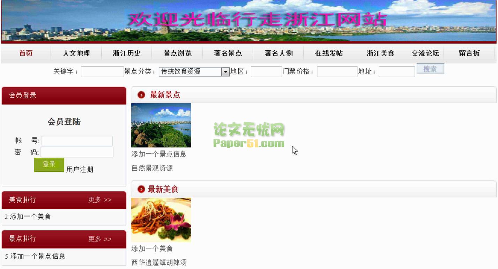The image size is (498, 269).
Task: Click the 门票价格 input box
Action: [x=337, y=71]
